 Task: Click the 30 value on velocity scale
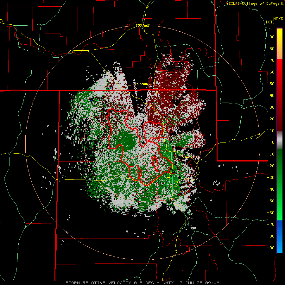pos(272,107)
